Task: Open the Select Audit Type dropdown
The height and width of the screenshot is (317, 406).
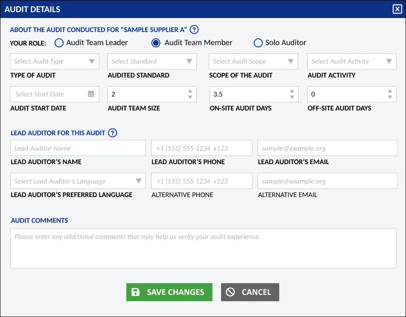Action: (55, 61)
